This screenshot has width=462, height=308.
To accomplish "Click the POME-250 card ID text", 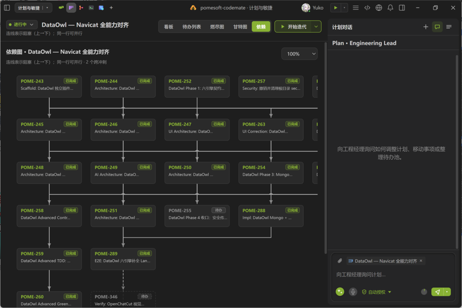I will point(180,168).
